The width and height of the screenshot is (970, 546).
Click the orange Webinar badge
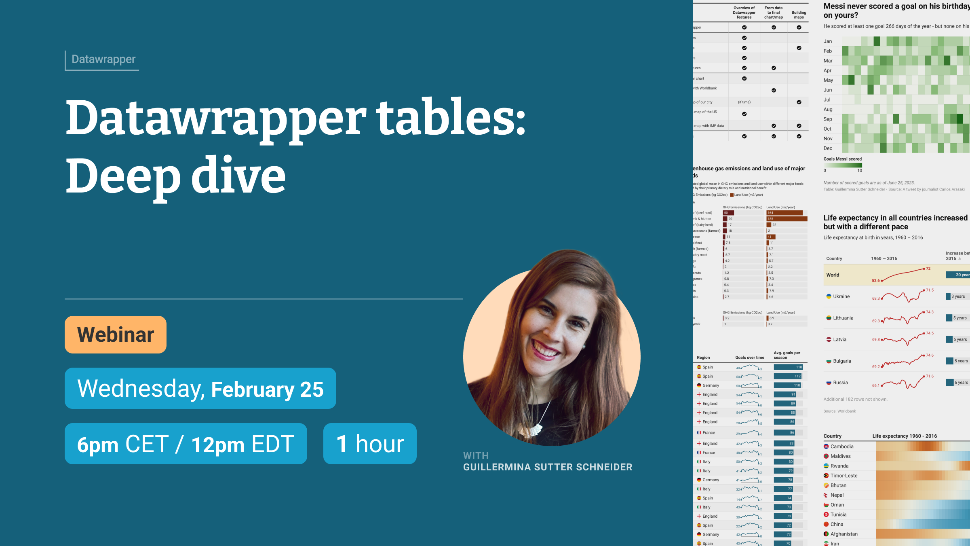(x=116, y=334)
